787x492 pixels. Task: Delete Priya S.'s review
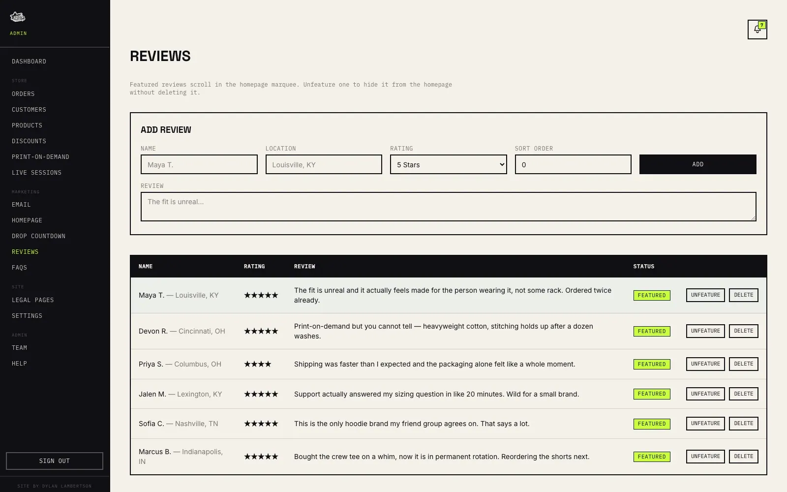[x=744, y=364]
